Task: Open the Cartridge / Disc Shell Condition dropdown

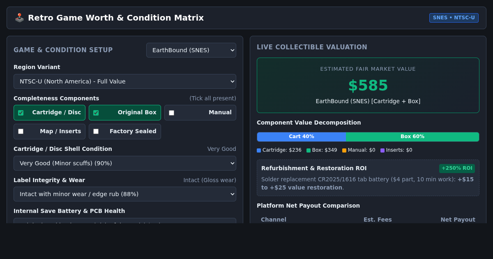Action: click(x=125, y=163)
